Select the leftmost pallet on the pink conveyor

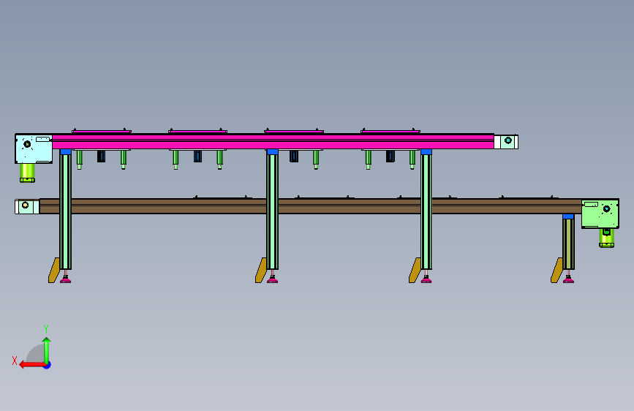coord(102,131)
